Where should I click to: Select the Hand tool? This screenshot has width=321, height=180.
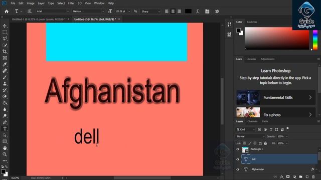tap(5, 148)
